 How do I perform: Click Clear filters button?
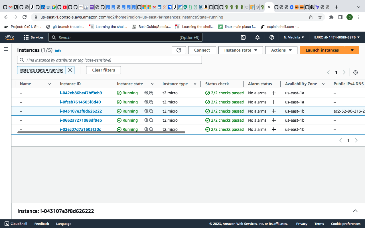(x=104, y=70)
